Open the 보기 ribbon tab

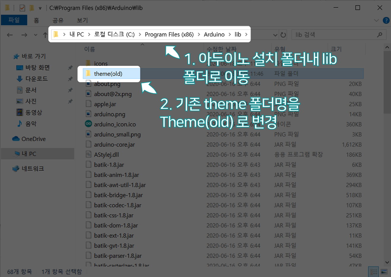click(82, 20)
